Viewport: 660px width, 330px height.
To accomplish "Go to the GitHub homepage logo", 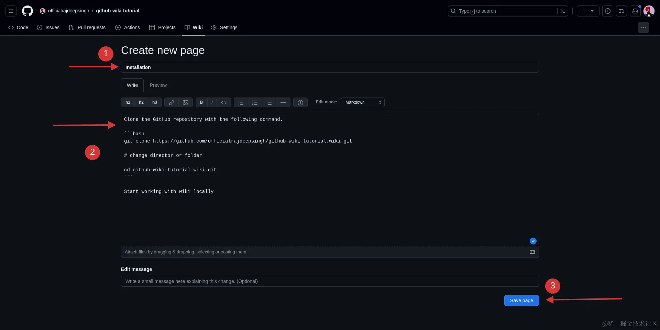I will [27, 11].
